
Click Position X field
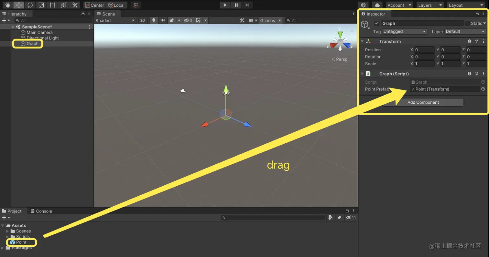point(424,50)
